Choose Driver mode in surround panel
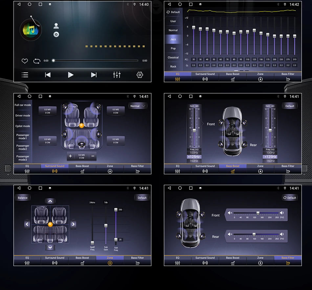This screenshot has width=312, height=290. [23, 115]
